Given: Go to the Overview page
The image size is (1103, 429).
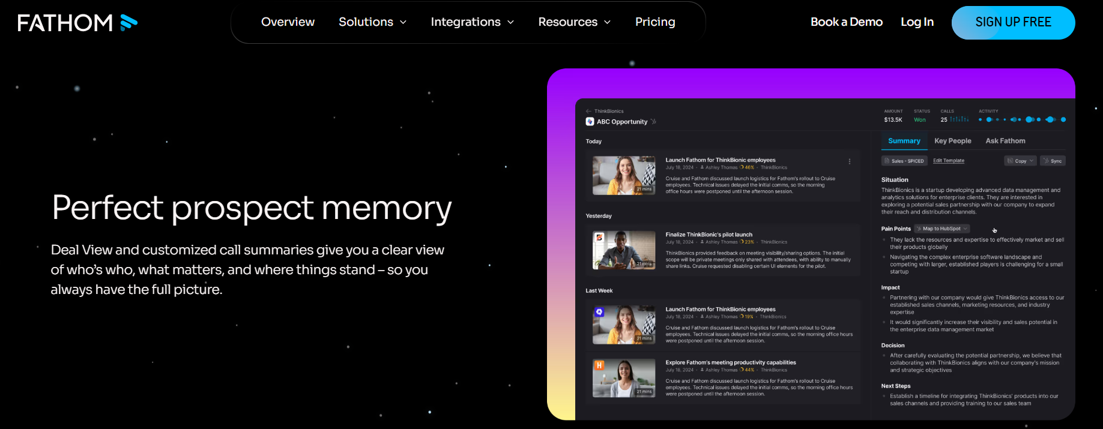Looking at the screenshot, I should [288, 22].
